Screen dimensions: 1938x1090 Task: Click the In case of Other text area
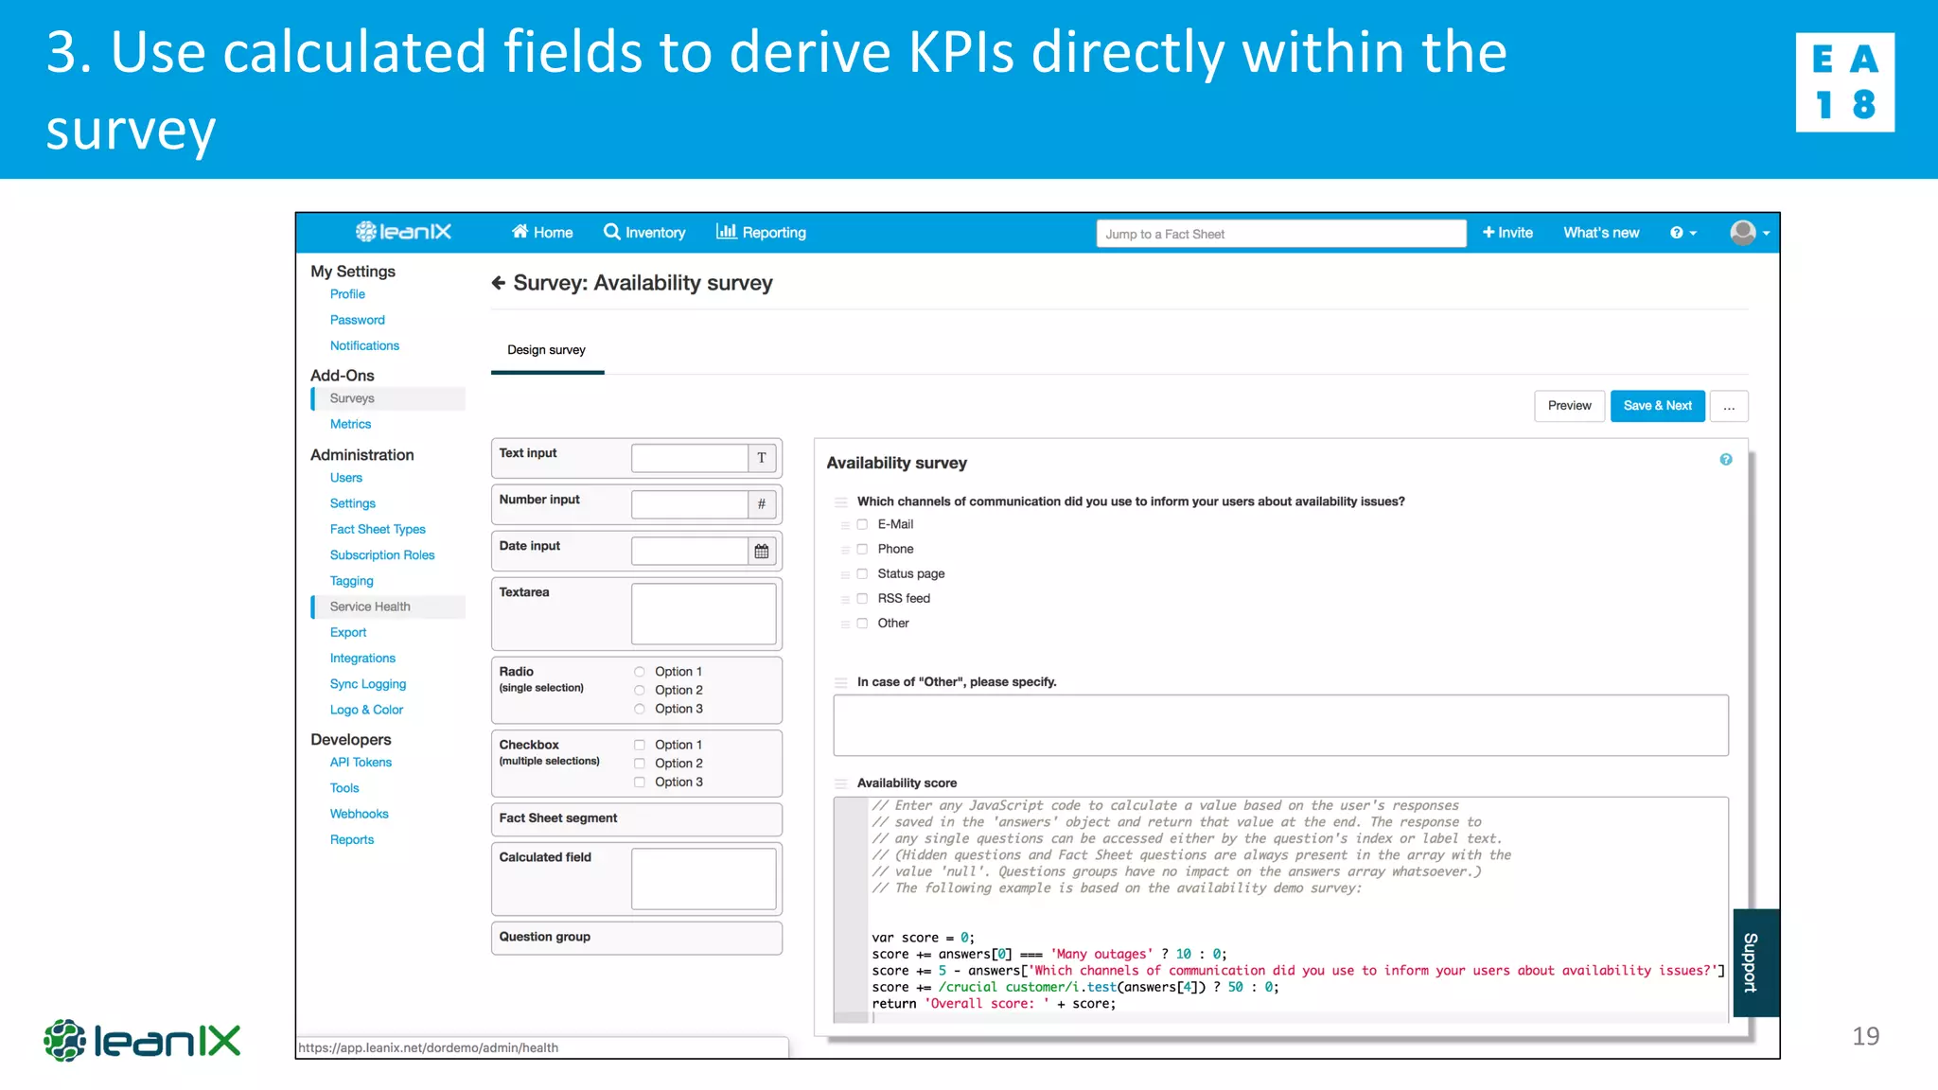[1280, 726]
